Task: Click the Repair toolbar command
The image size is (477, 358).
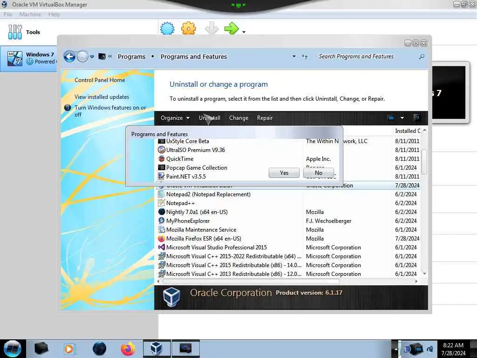Action: (265, 118)
